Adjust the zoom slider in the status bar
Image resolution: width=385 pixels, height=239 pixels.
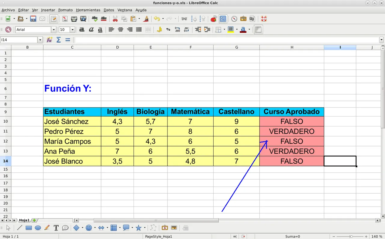(352, 236)
